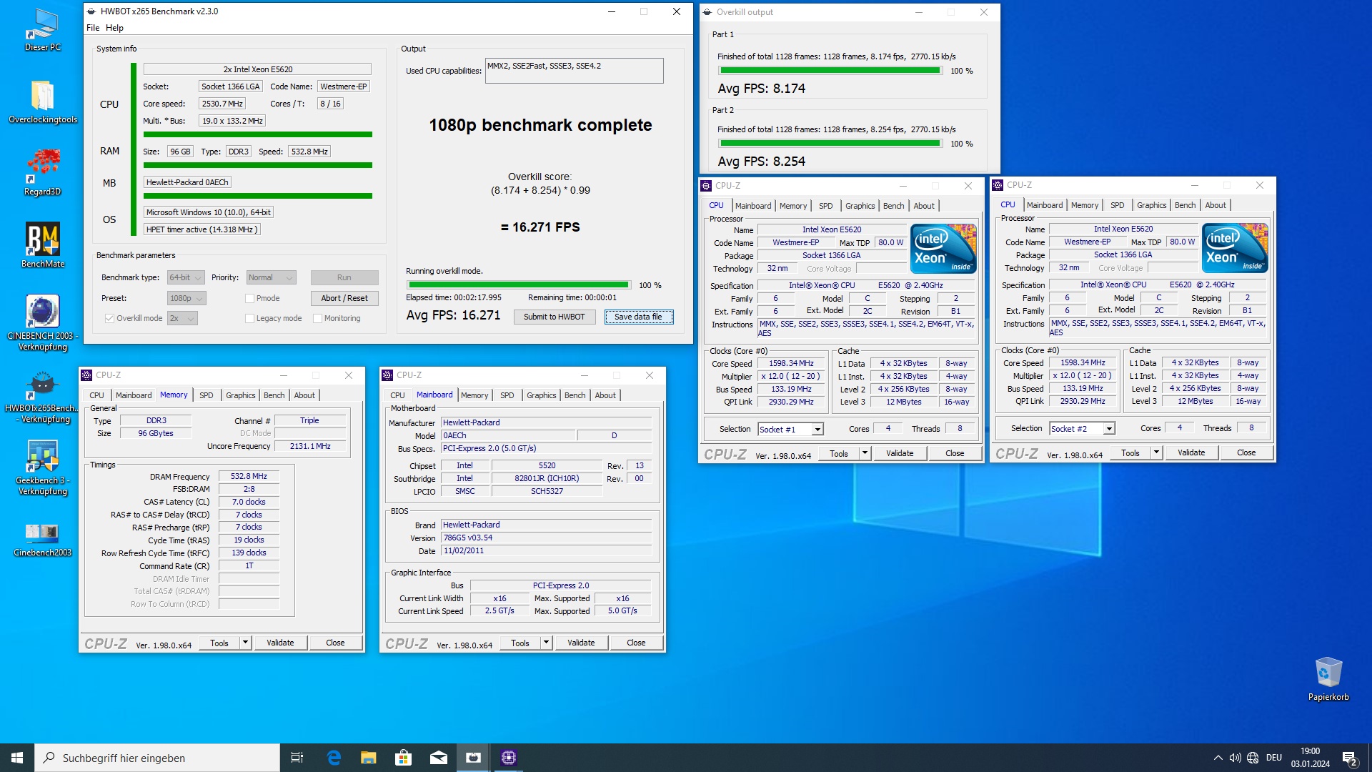
Task: Launch the BenchMate desktop icon
Action: click(x=42, y=244)
